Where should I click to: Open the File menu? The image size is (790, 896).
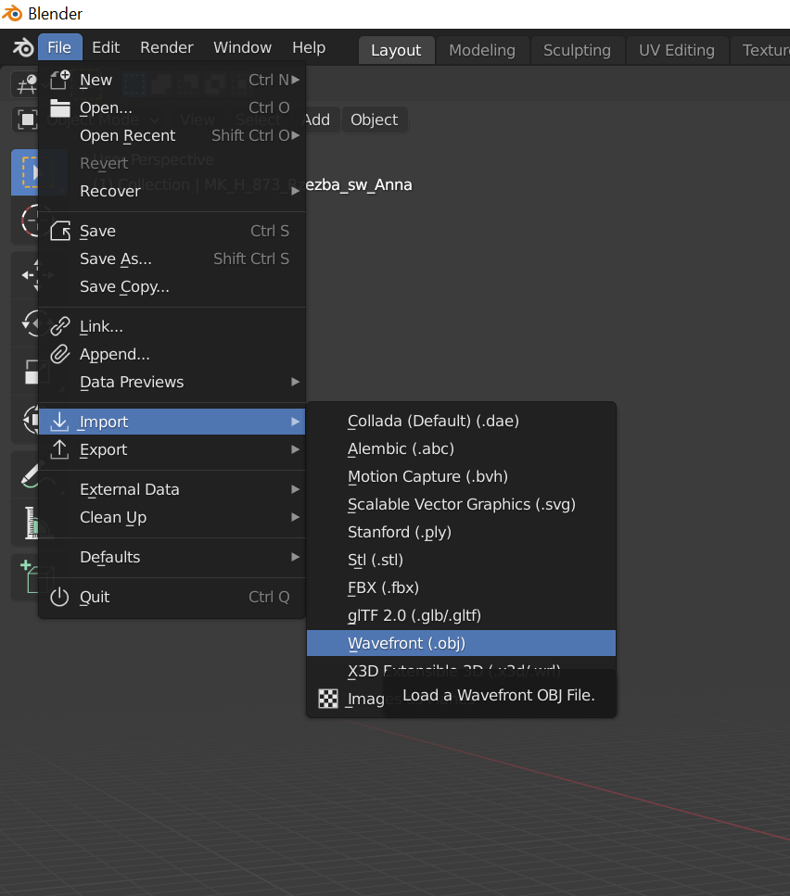click(60, 47)
